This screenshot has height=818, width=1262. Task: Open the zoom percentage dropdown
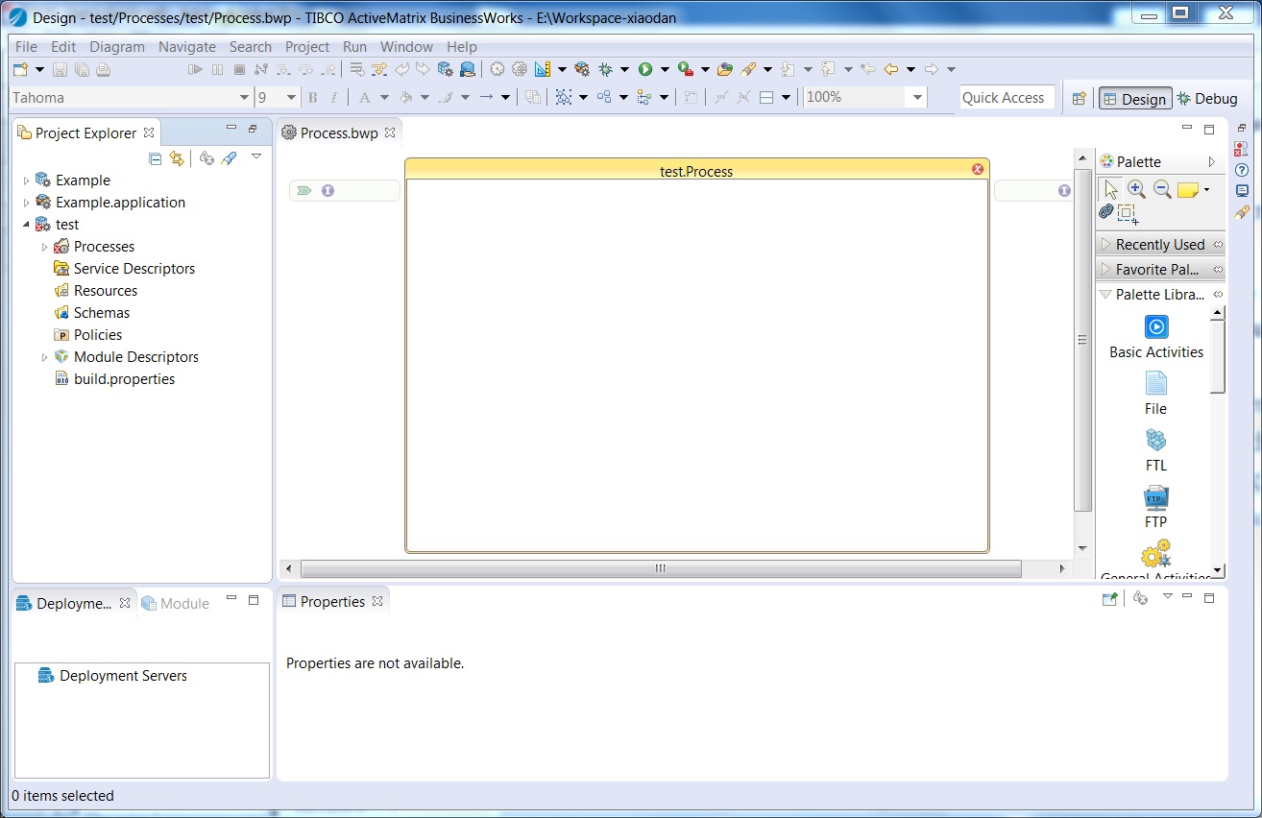[x=917, y=97]
